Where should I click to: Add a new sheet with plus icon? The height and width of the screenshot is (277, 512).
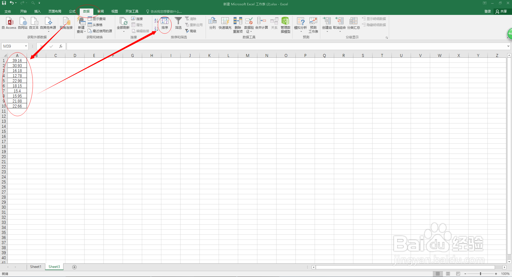pos(74,267)
